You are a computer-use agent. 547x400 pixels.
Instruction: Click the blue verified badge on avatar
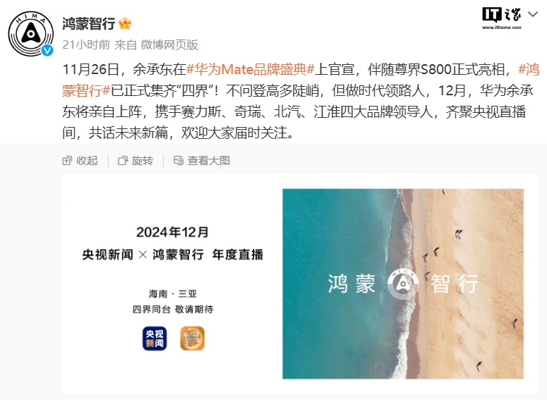(x=47, y=51)
